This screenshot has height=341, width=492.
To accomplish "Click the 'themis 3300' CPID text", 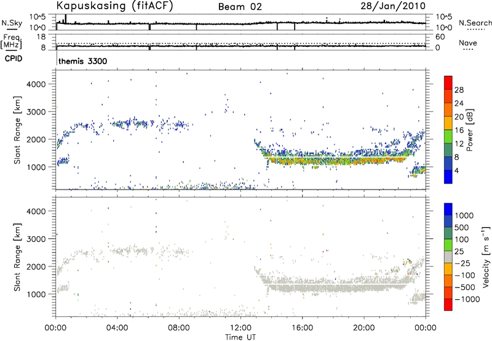I will [x=82, y=61].
